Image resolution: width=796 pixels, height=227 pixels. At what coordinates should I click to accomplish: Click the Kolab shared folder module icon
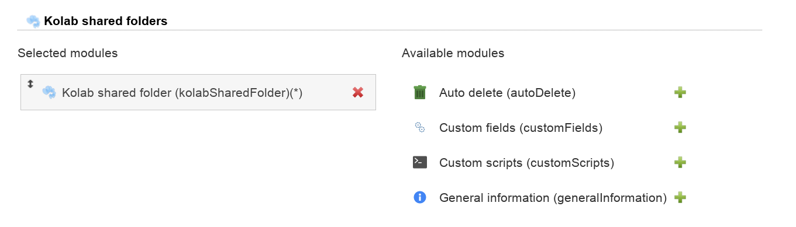click(49, 92)
